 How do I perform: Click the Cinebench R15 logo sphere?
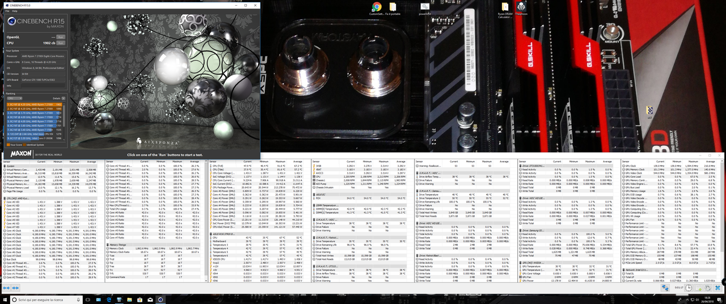[x=12, y=22]
